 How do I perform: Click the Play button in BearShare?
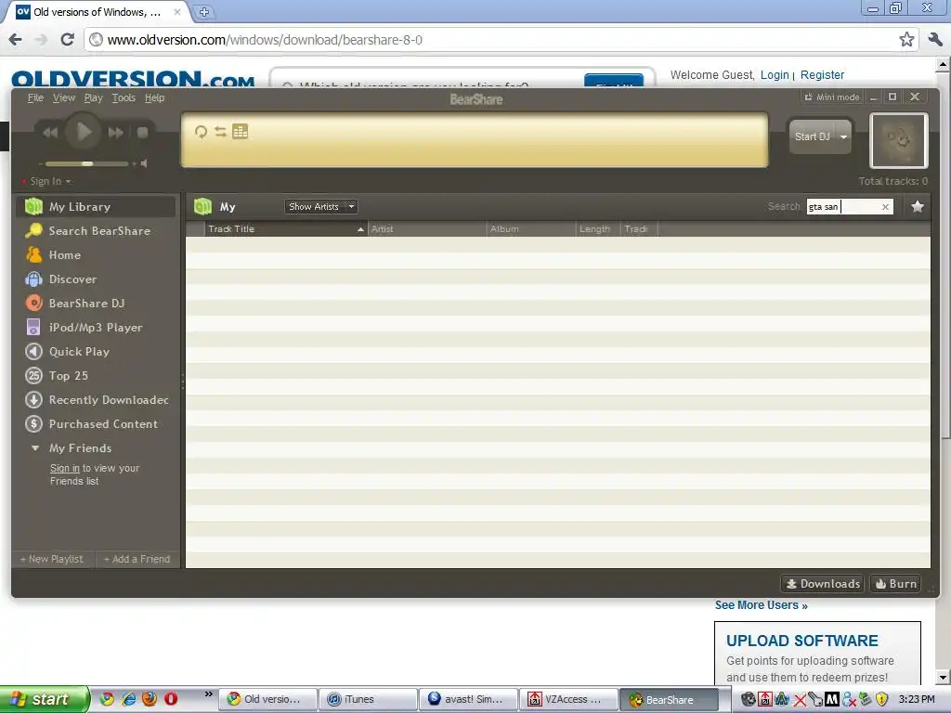tap(83, 131)
